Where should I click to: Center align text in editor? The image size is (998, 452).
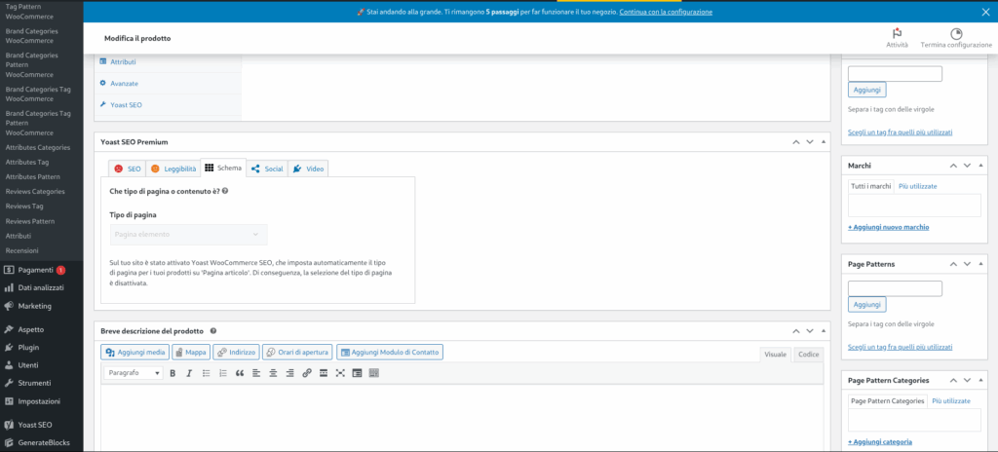click(273, 374)
